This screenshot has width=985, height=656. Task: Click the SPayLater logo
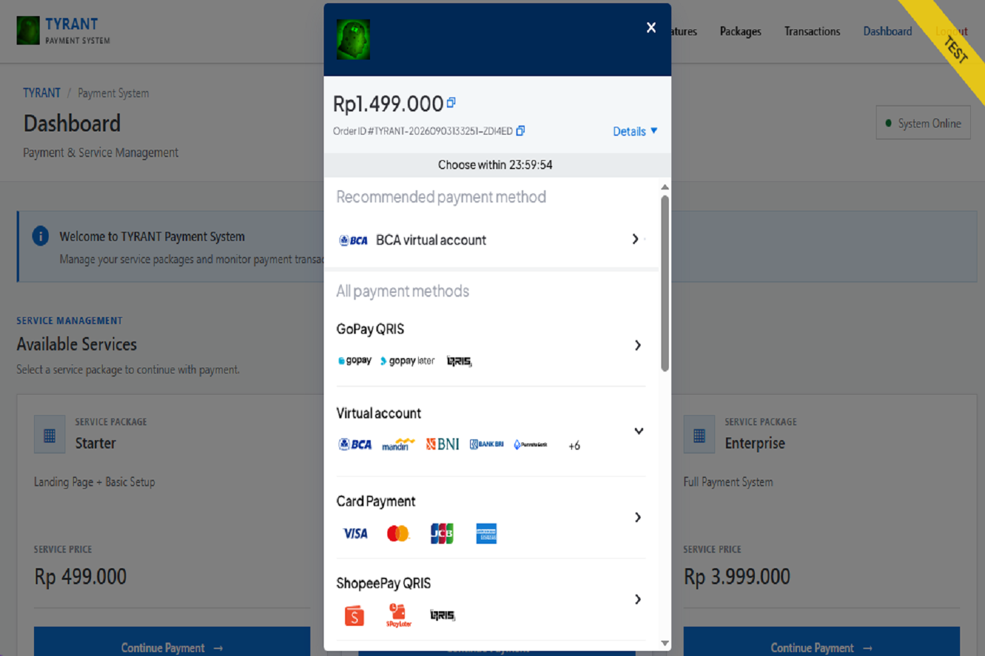[398, 616]
